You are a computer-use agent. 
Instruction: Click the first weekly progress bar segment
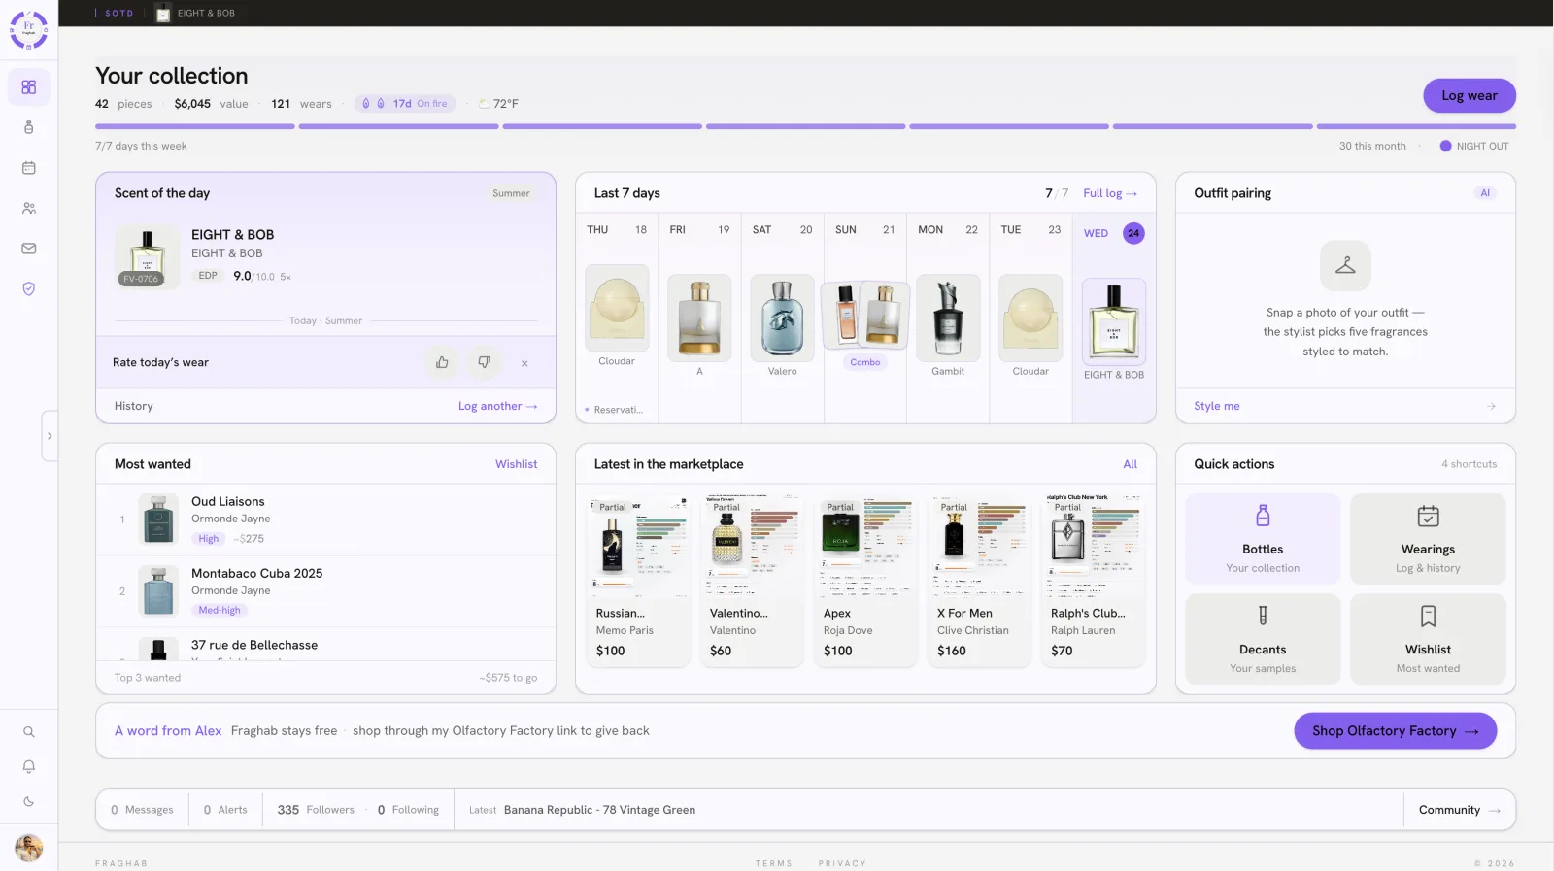[x=195, y=126]
